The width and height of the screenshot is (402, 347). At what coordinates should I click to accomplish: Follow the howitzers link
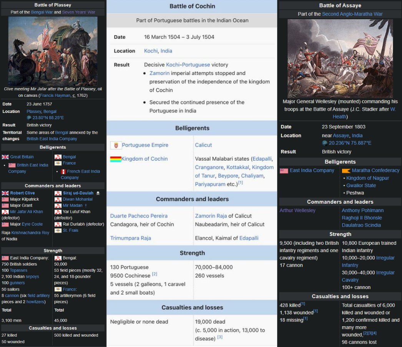(35, 302)
